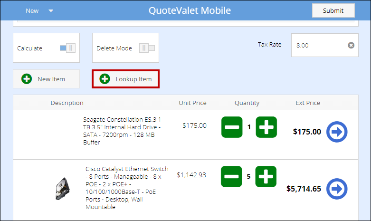
Task: Expand the New dropdown arrow
Action: pos(51,11)
